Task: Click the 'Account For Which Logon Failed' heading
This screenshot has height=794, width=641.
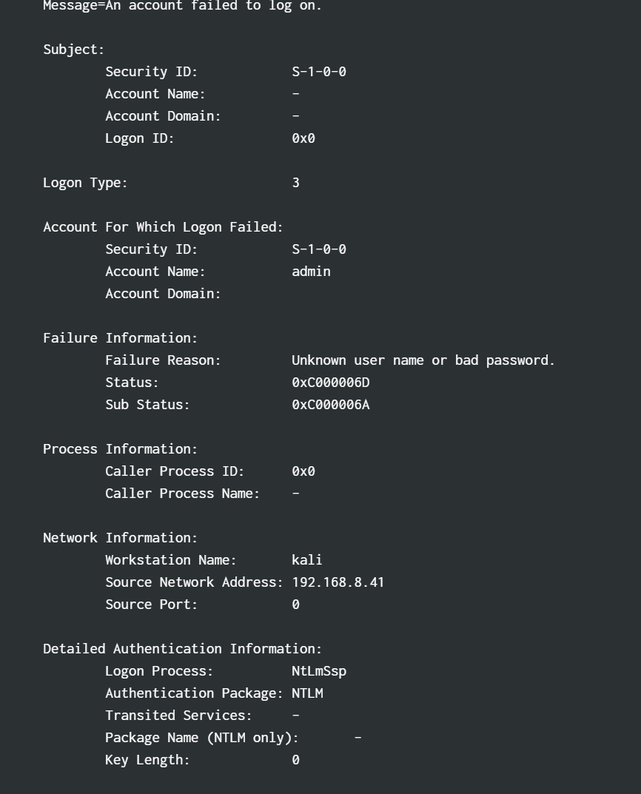Action: (163, 227)
